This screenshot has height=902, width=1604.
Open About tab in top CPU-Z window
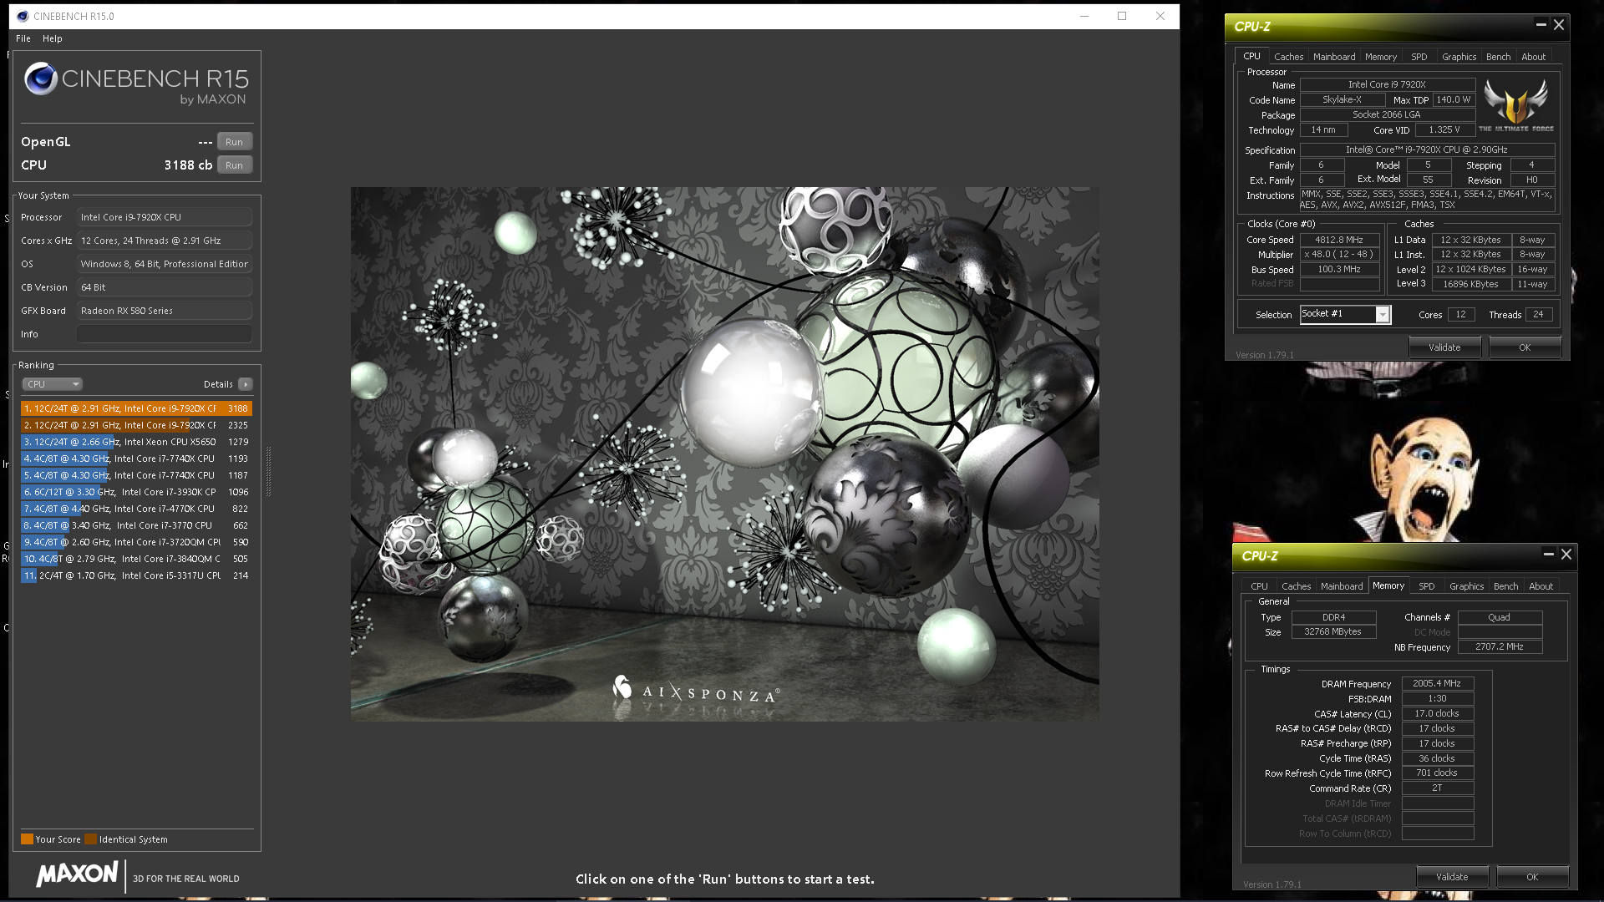(1533, 57)
